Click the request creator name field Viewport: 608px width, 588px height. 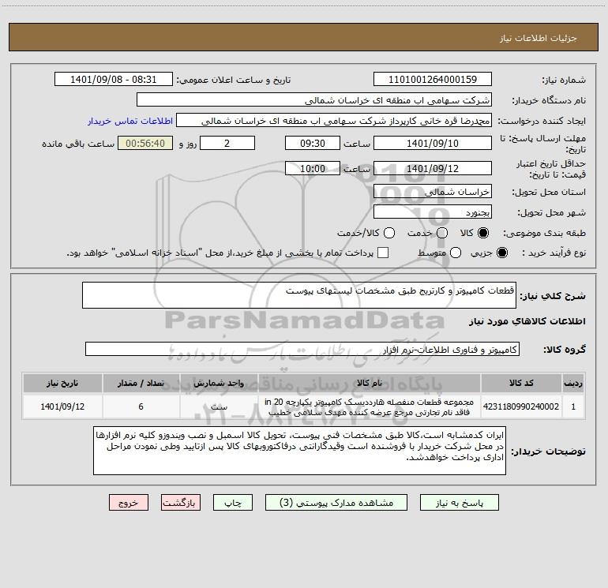[334, 121]
